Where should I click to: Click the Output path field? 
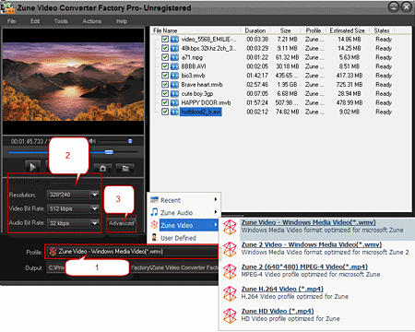tap(132, 267)
